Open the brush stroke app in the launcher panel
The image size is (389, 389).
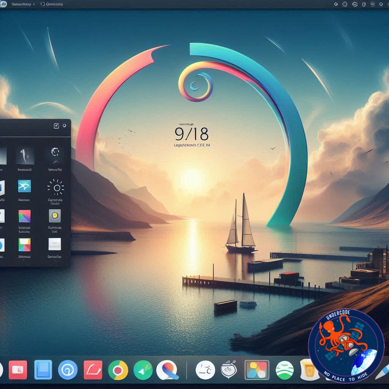point(25,155)
